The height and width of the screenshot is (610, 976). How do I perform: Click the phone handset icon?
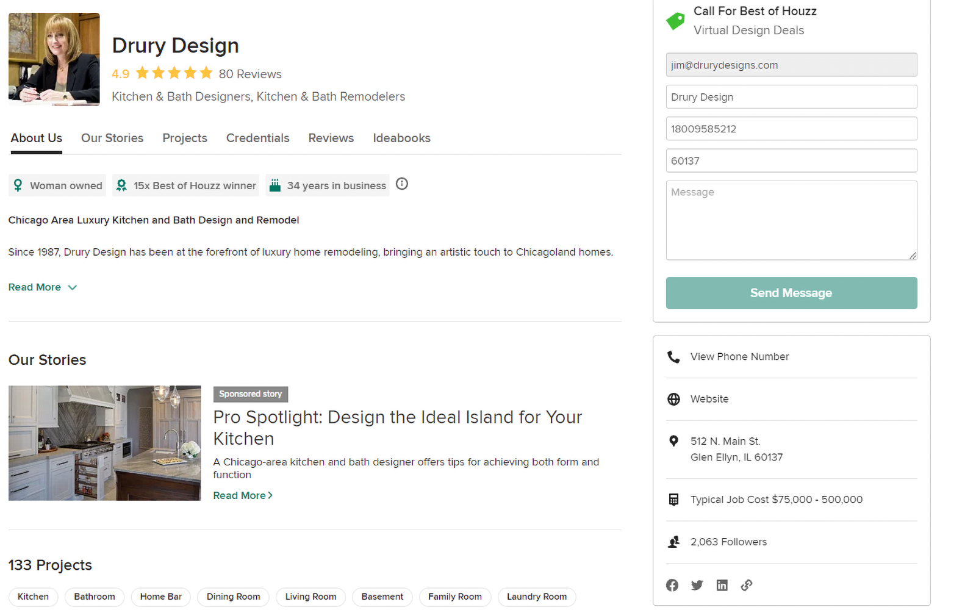pyautogui.click(x=673, y=357)
